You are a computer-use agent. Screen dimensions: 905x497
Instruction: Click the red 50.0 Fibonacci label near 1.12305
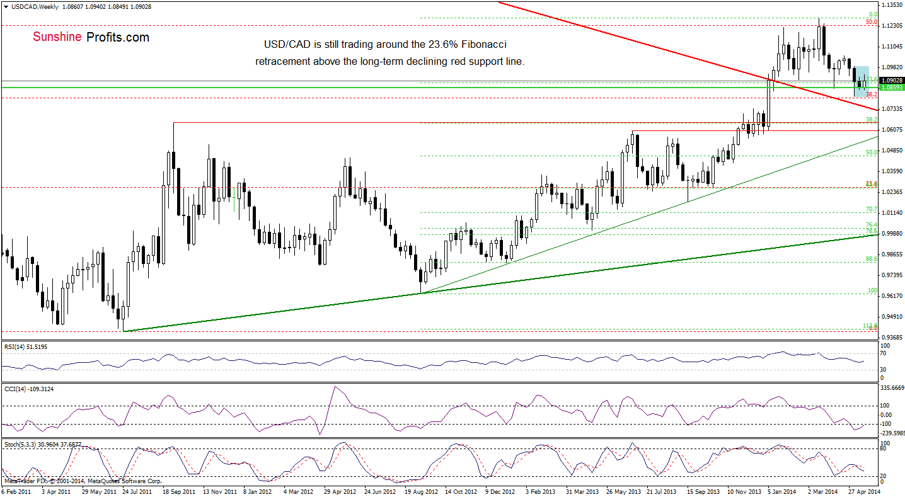point(872,21)
